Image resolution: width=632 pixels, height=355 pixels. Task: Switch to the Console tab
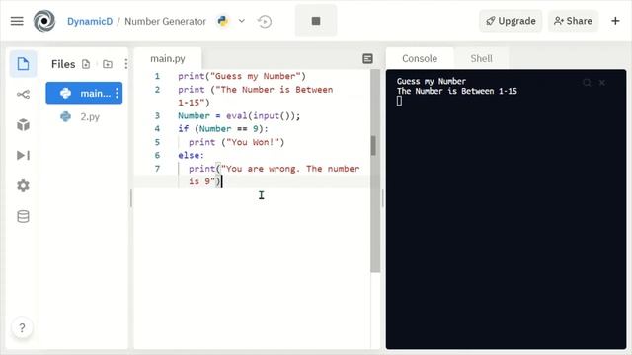tap(420, 59)
